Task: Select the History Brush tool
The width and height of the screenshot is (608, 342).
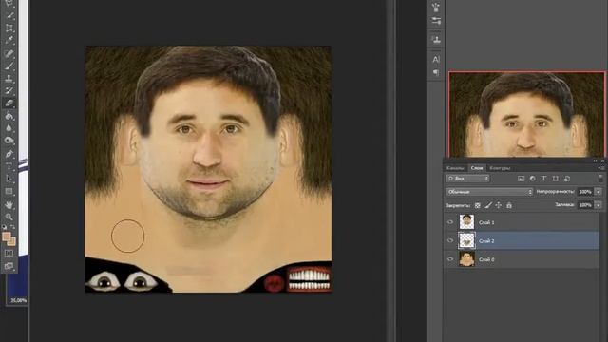Action: [9, 91]
